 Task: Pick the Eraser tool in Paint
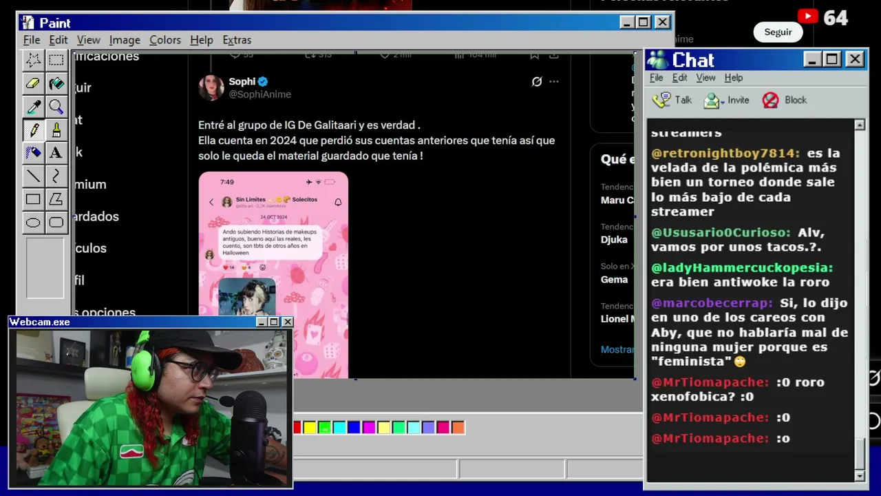33,83
